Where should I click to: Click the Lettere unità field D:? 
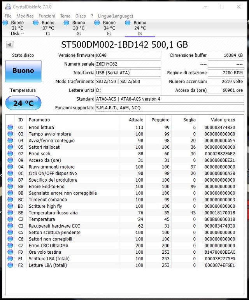click(x=128, y=90)
